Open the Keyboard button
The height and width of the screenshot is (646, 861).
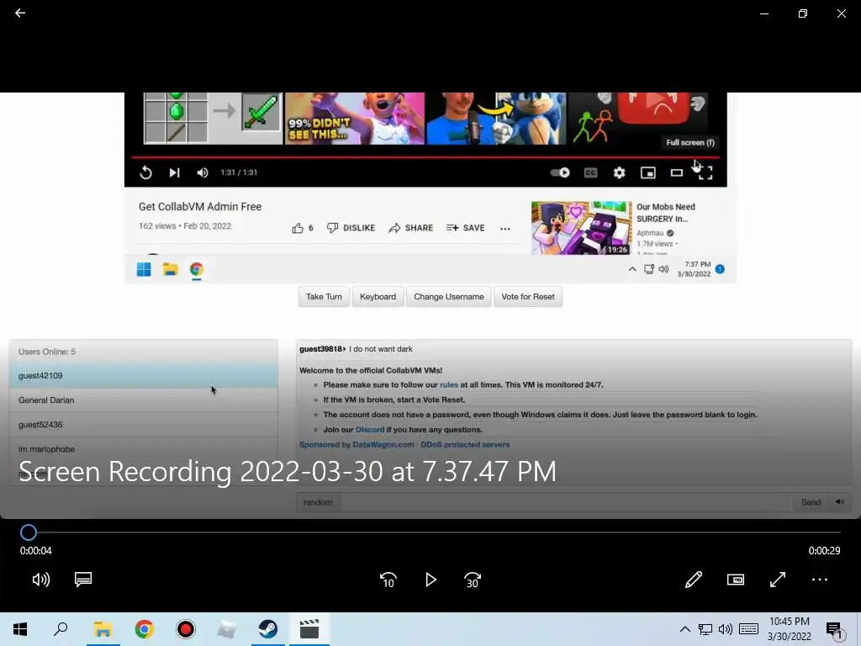(x=378, y=297)
